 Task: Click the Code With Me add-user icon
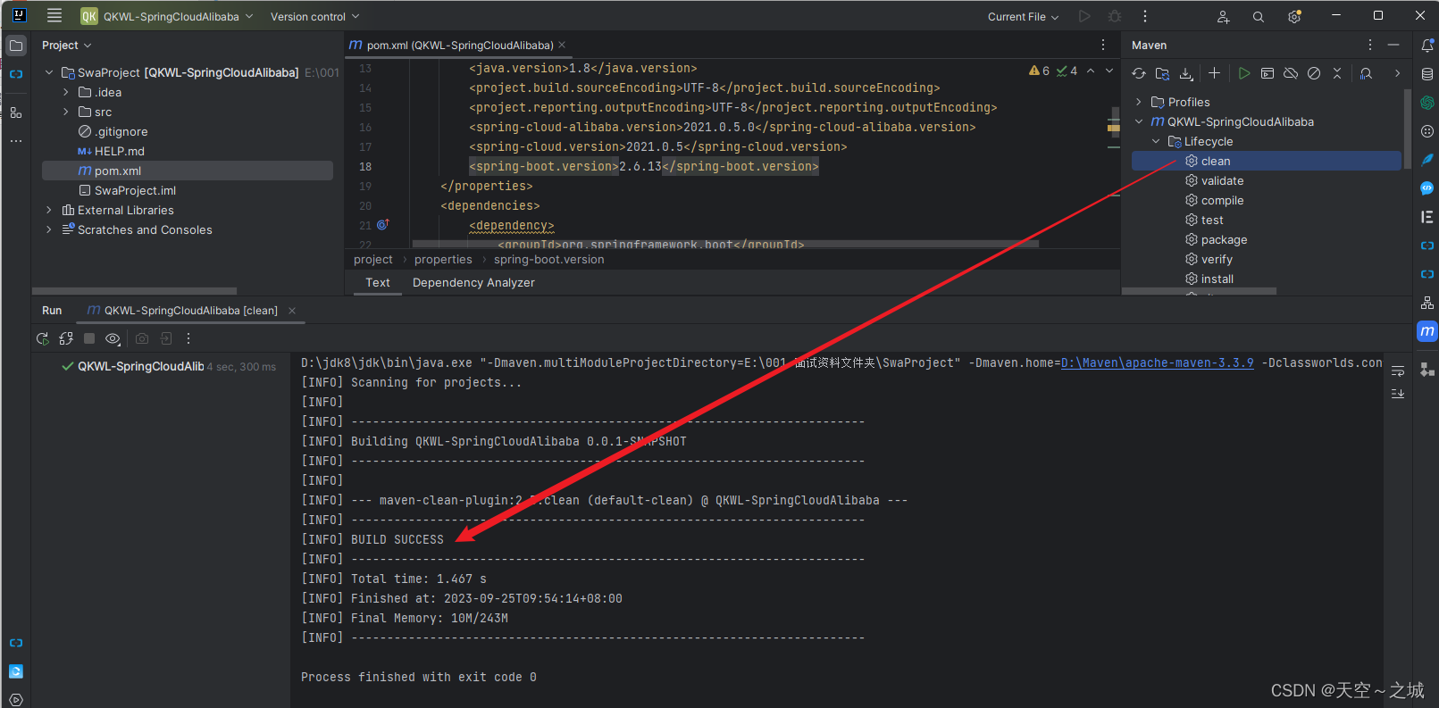point(1223,17)
